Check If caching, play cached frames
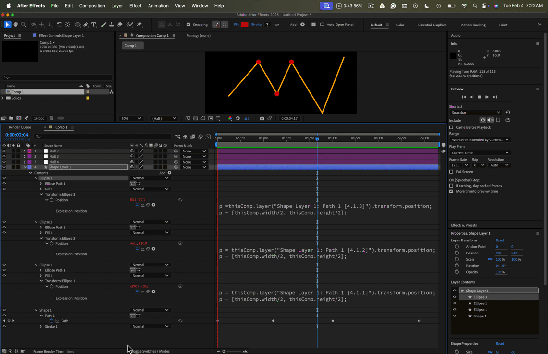This screenshot has width=548, height=354. (451, 186)
